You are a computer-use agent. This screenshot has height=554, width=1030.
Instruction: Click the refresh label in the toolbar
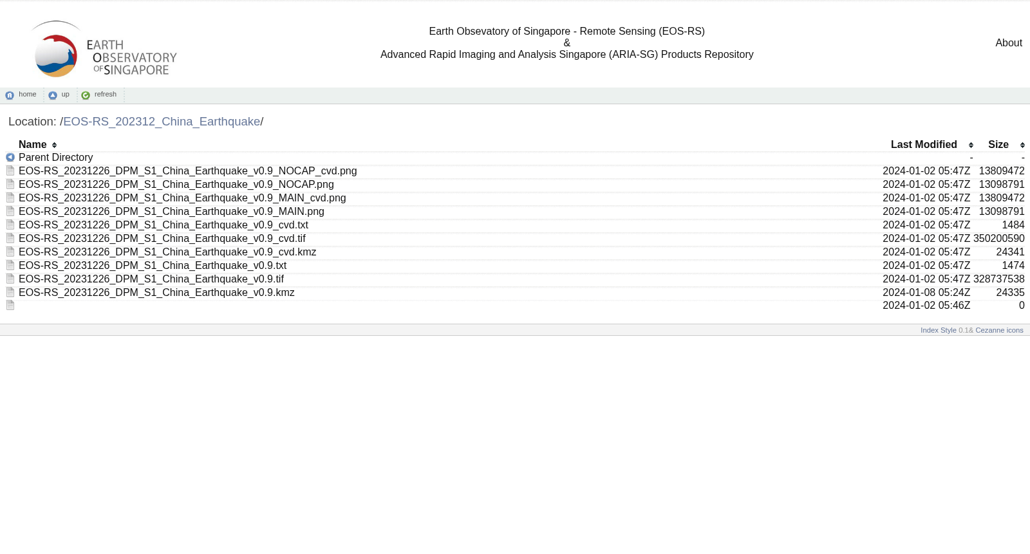coord(106,95)
